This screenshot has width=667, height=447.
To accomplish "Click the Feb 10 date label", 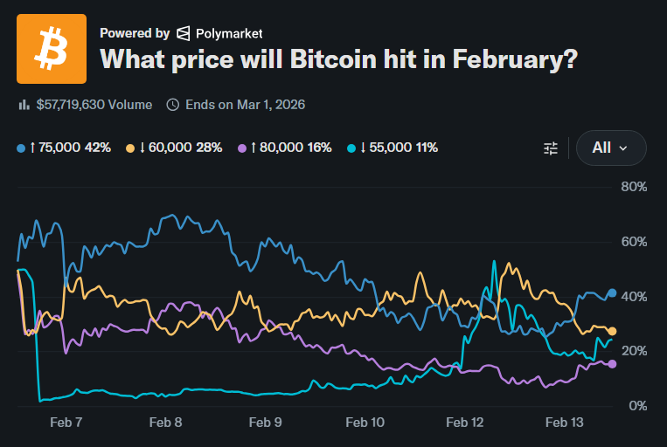I will pos(365,423).
